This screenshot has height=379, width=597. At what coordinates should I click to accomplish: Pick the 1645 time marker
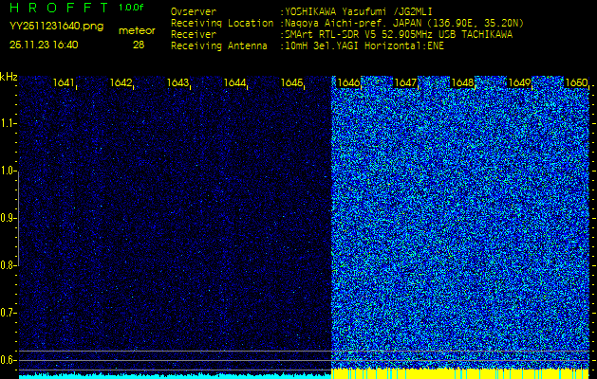(x=291, y=82)
